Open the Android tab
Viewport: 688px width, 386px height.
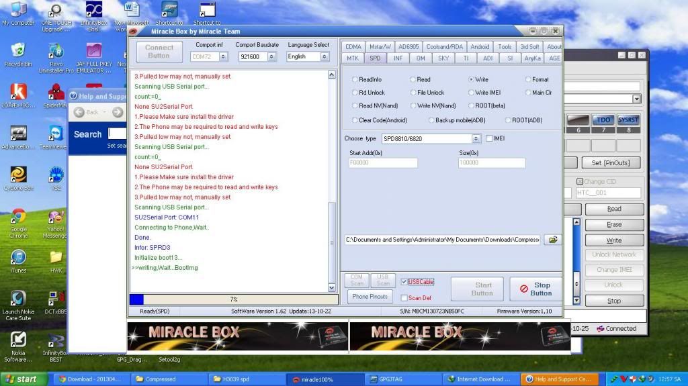point(480,46)
